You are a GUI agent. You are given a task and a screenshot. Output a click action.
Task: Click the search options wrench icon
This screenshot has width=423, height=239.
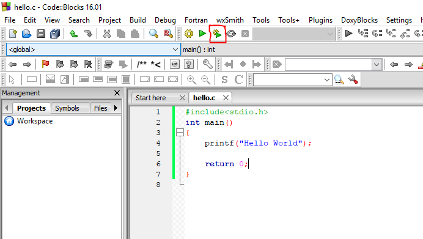tap(353, 79)
